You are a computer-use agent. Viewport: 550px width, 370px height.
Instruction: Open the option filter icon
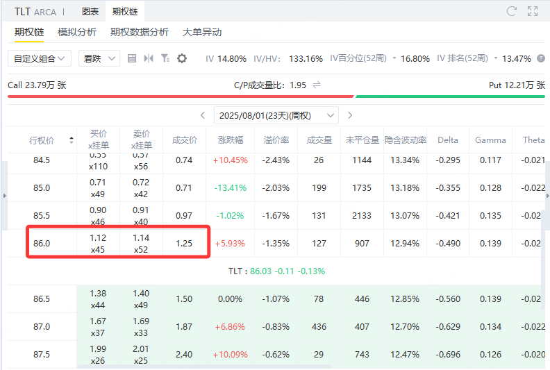pyautogui.click(x=165, y=58)
